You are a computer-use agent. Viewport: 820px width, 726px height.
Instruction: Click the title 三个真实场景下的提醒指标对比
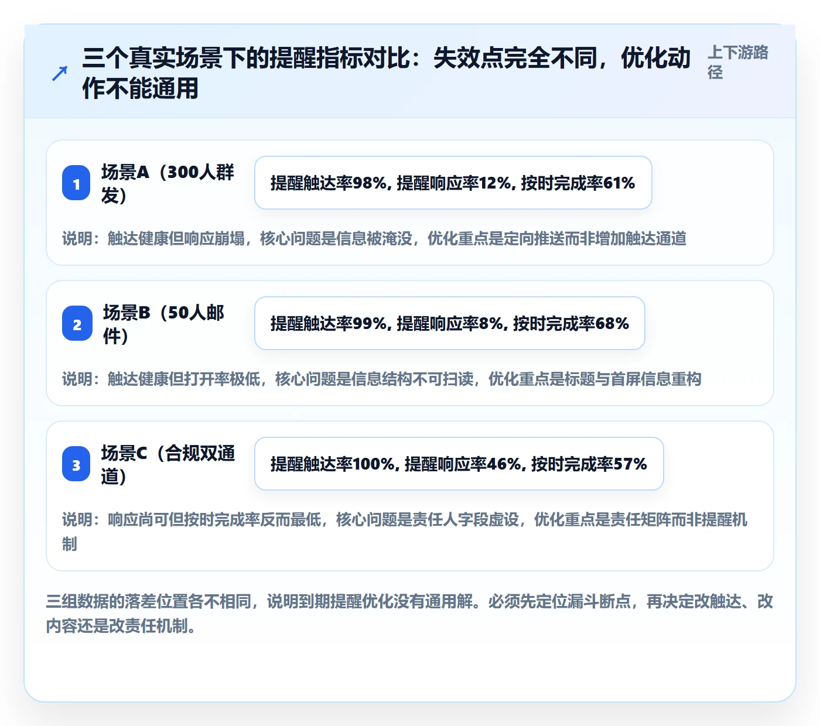click(x=387, y=73)
